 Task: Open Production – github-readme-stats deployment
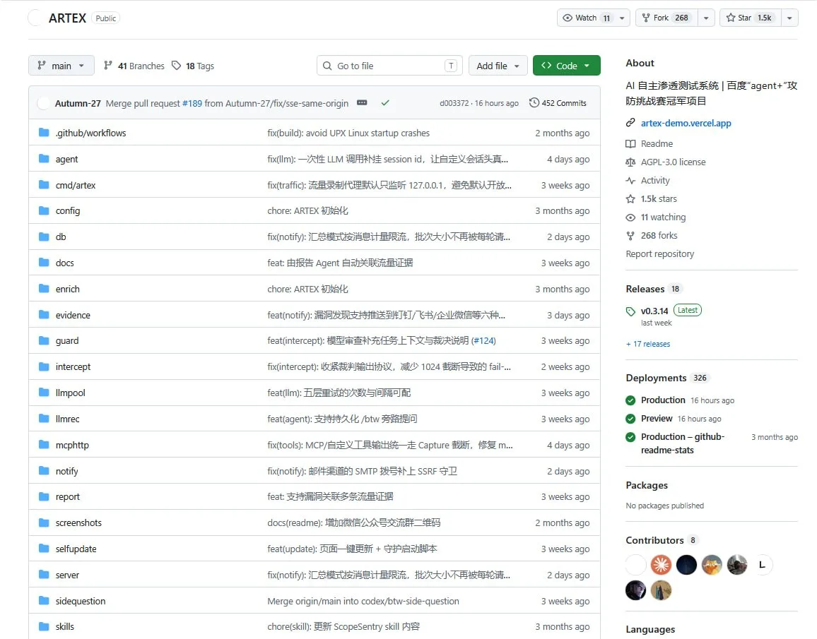pyautogui.click(x=682, y=443)
